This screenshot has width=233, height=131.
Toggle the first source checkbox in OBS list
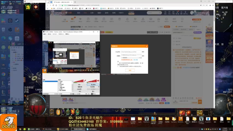59,82
